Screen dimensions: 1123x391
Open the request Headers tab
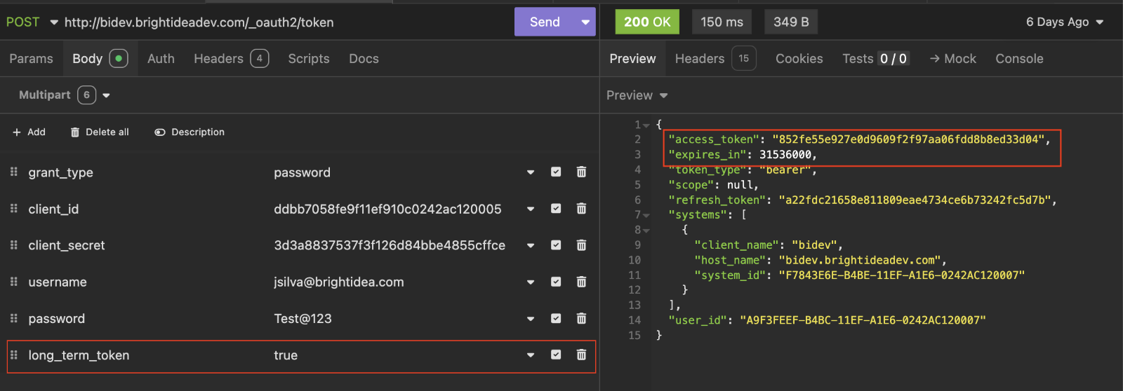point(231,59)
